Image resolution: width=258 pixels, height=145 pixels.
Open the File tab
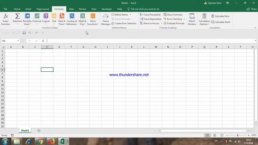point(5,9)
